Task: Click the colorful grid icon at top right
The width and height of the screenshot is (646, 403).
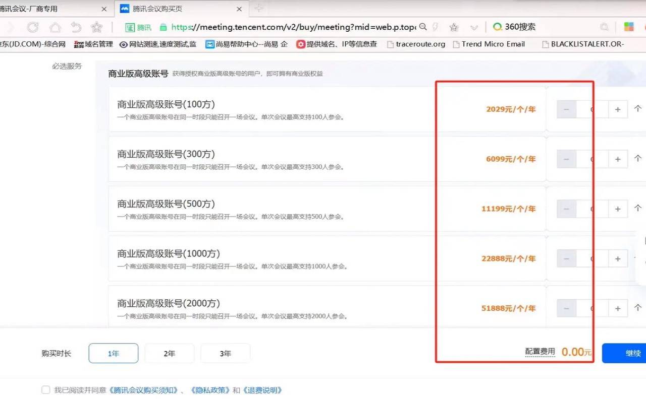Action: tap(628, 26)
